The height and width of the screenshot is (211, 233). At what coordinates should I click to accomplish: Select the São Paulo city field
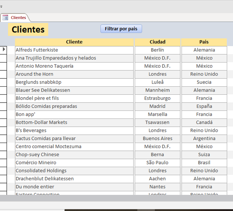point(157,163)
